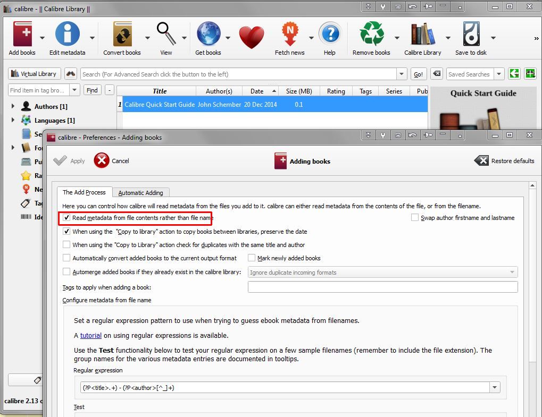Click the Regular expression input field
Viewport: 542px width, 417px height.
pos(285,387)
